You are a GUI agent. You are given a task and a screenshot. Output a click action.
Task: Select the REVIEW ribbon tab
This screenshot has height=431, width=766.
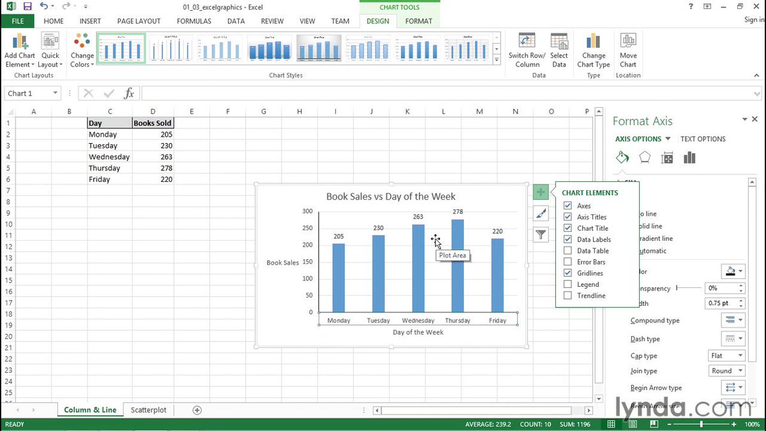tap(273, 21)
